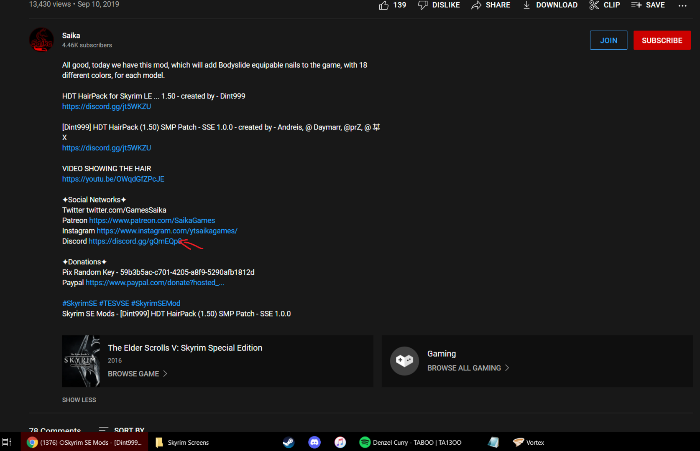Click the Skyrim game cover thumbnail
This screenshot has height=451, width=700.
coord(81,361)
